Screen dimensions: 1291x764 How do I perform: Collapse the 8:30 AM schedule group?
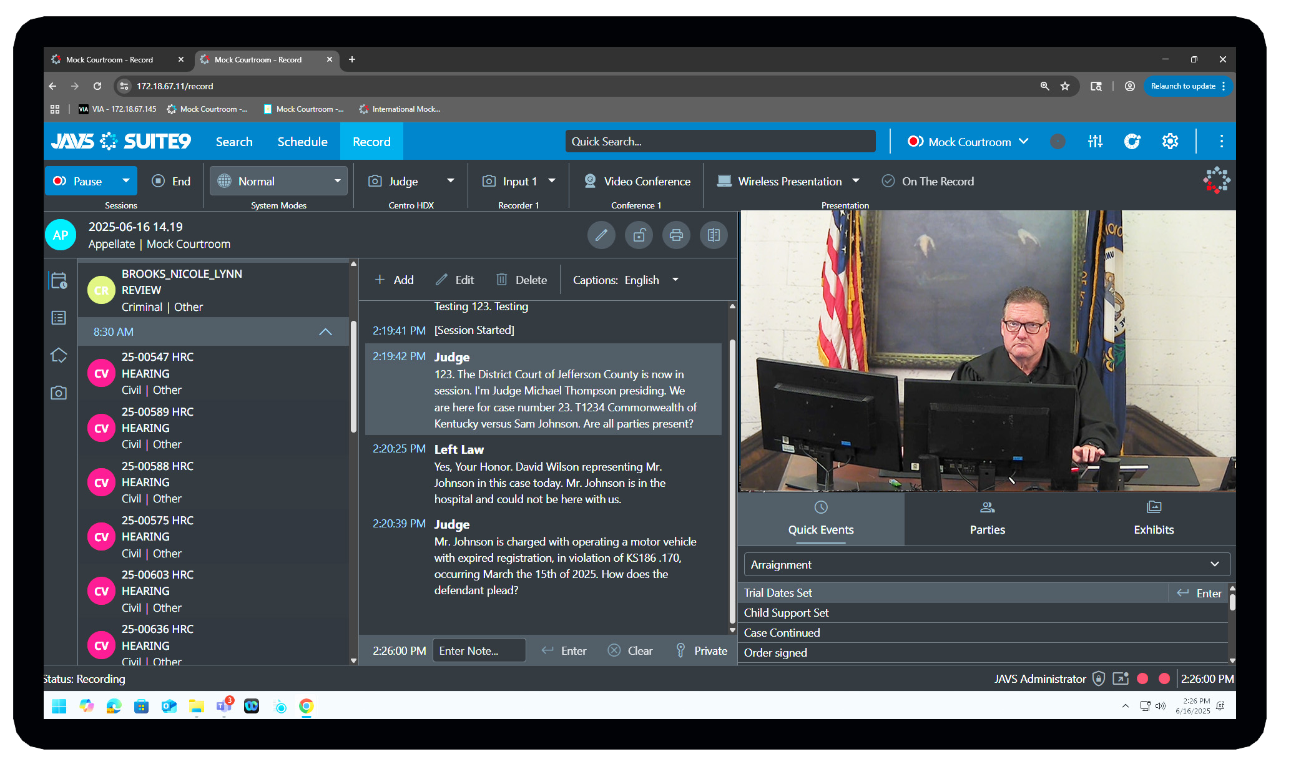click(x=325, y=332)
